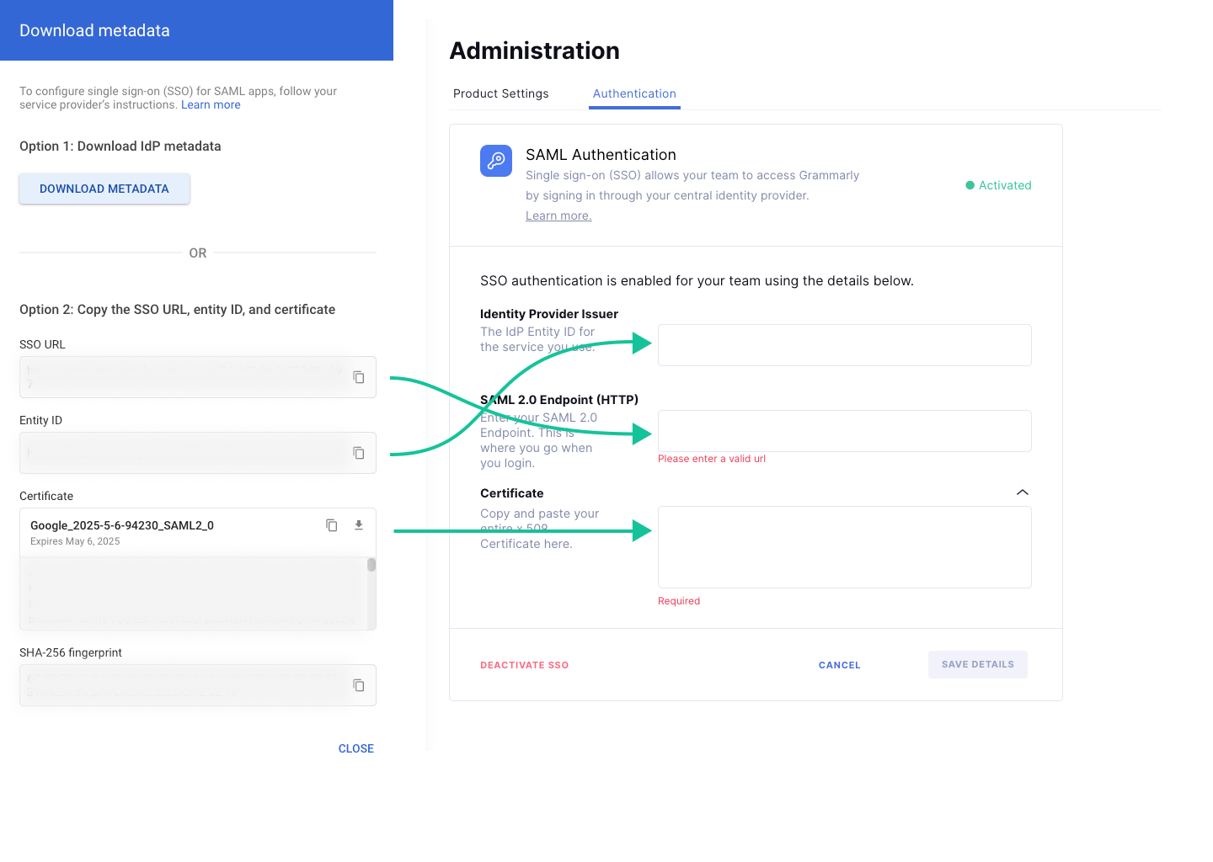Switch to Product Settings tab

[x=500, y=93]
